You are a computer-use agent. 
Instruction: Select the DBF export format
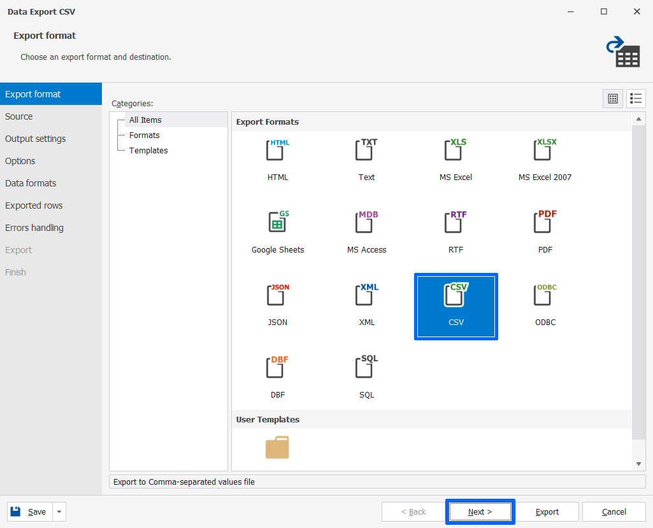pyautogui.click(x=277, y=375)
